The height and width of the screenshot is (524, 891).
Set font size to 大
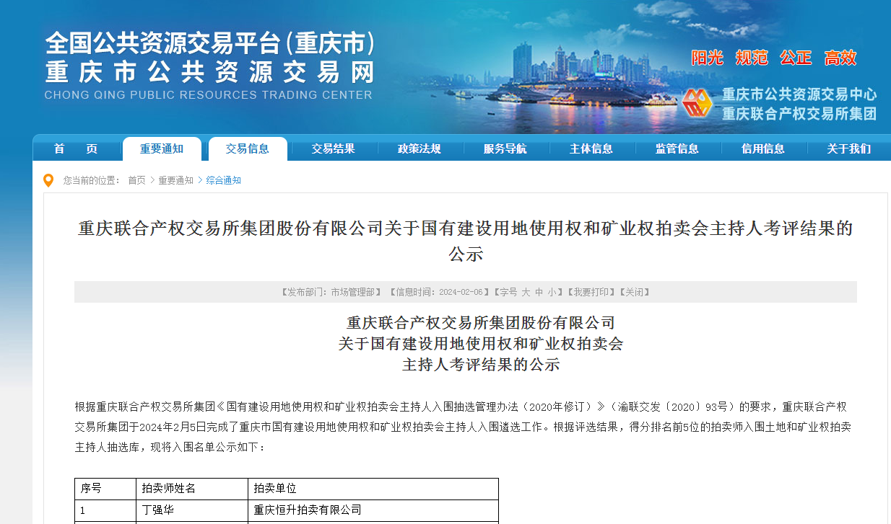tap(526, 292)
